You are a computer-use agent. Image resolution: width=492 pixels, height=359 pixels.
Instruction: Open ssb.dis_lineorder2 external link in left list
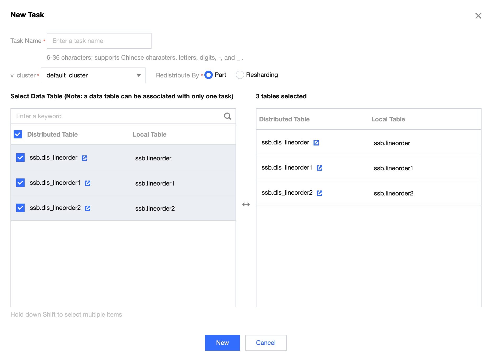[88, 208]
